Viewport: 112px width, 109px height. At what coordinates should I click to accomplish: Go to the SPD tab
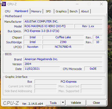click(x=48, y=11)
